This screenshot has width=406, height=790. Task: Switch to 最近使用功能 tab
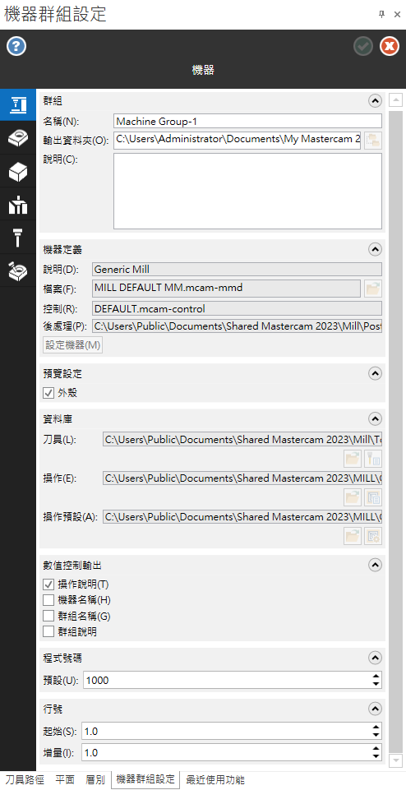(x=215, y=780)
